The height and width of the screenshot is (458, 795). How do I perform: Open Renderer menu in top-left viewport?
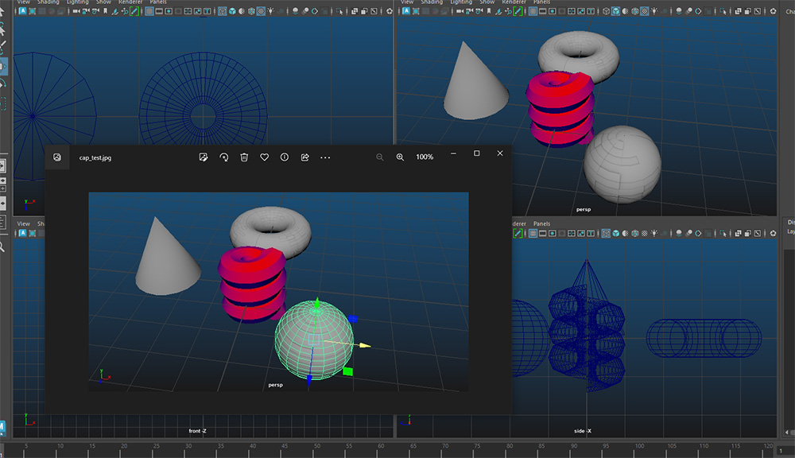130,2
